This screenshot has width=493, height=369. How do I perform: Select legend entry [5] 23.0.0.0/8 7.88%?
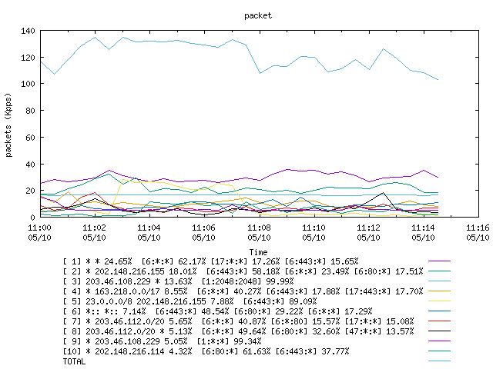(190, 301)
